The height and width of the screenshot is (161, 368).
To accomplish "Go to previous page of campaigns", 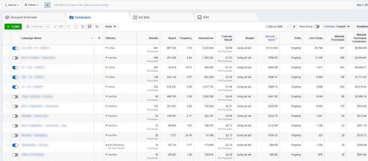I will click(x=287, y=27).
